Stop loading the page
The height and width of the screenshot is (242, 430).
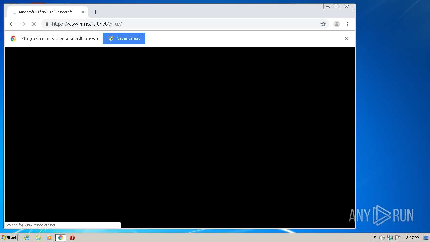34,24
